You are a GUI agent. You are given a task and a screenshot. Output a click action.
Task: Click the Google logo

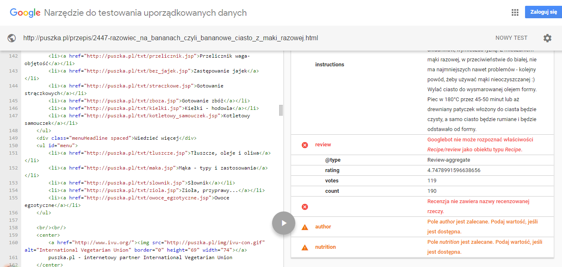coord(25,13)
